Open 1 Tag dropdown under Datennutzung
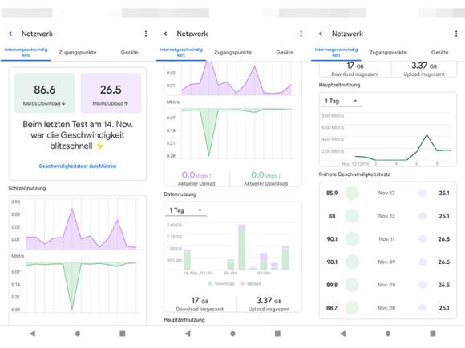 (x=186, y=210)
